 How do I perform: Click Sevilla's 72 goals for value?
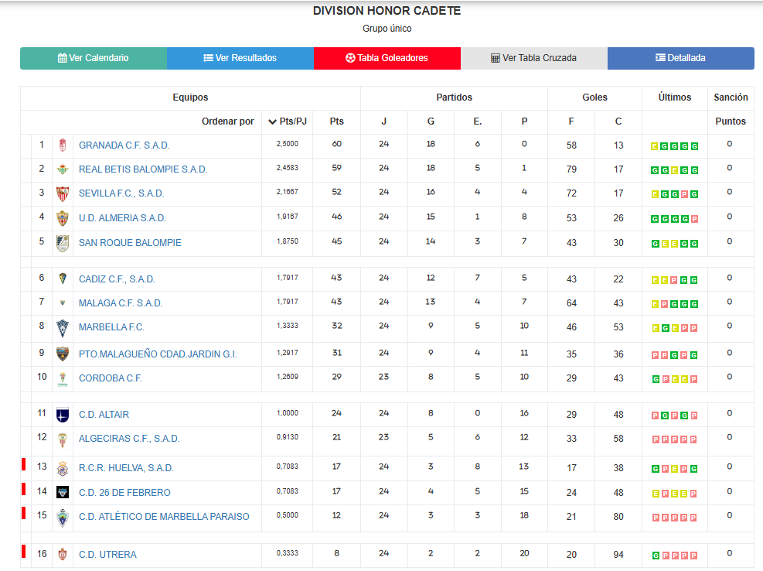pyautogui.click(x=571, y=193)
